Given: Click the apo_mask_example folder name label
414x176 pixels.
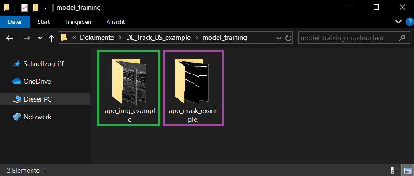Looking at the screenshot, I should 193,115.
